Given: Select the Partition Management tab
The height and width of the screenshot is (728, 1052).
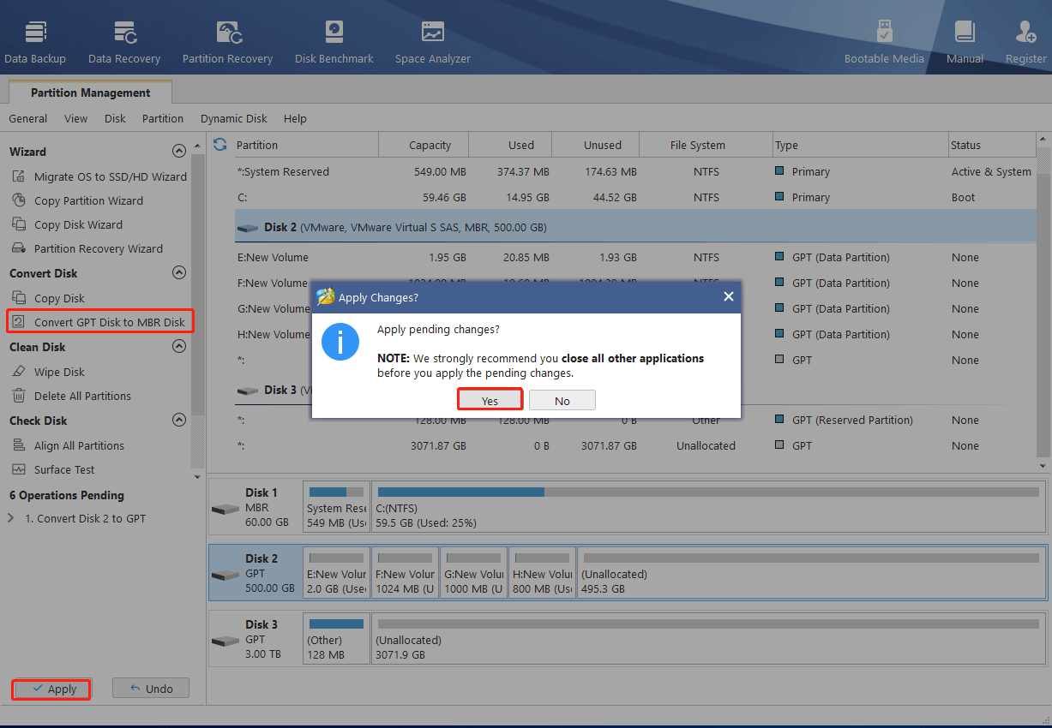Looking at the screenshot, I should point(90,92).
